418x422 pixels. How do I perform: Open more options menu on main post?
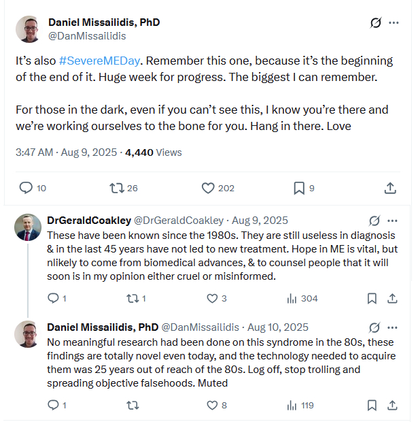[x=394, y=23]
